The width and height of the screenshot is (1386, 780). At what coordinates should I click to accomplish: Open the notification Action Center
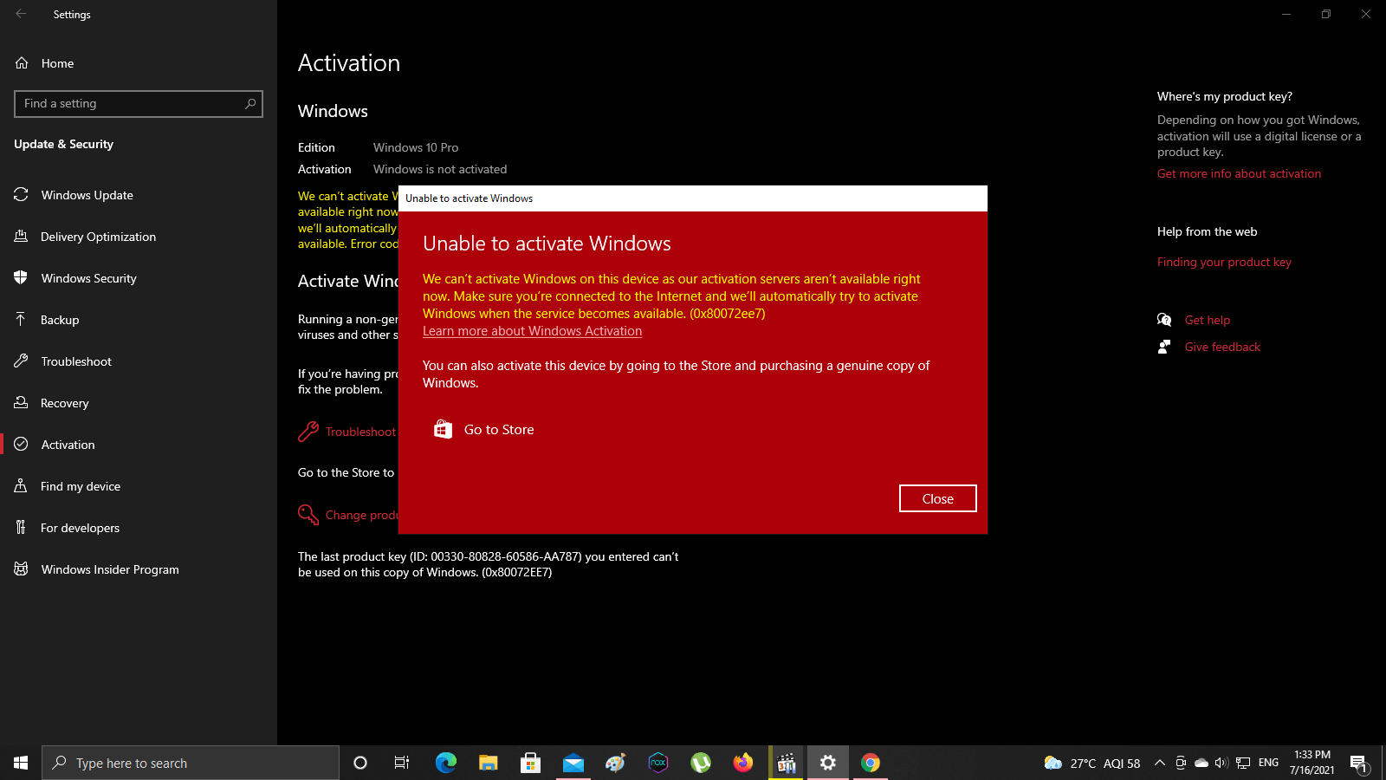point(1359,763)
